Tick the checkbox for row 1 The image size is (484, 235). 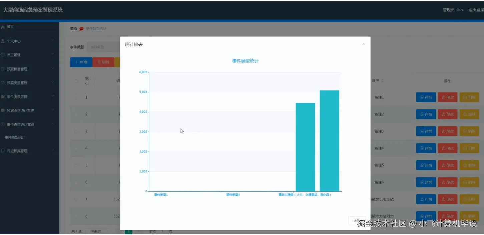(x=76, y=97)
